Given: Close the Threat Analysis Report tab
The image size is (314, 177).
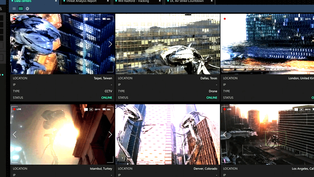Looking at the screenshot, I should [x=108, y=1].
